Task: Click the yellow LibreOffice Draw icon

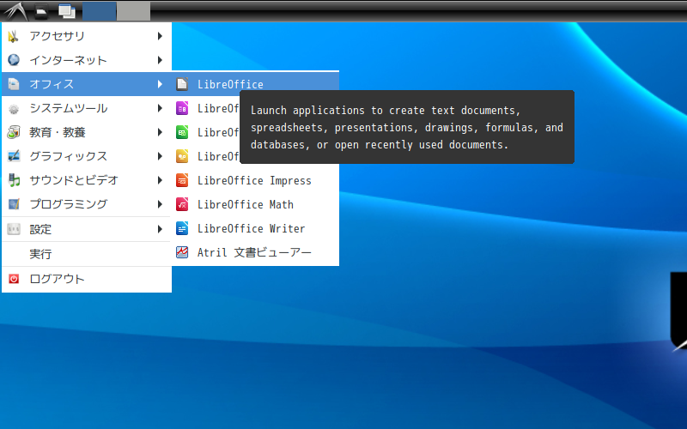Action: (182, 156)
